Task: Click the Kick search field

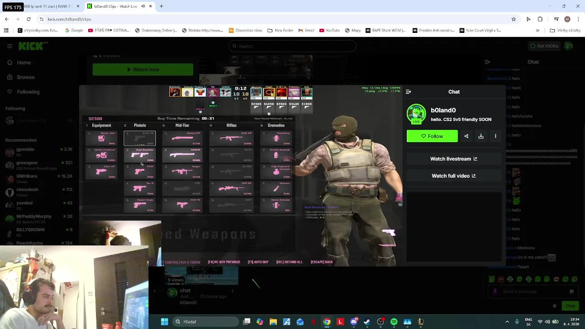Action: point(292,46)
